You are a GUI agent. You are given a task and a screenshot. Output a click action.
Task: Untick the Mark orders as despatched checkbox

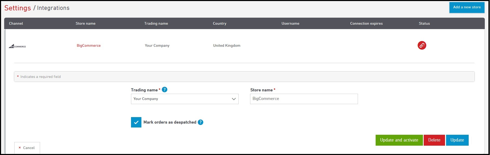136,122
